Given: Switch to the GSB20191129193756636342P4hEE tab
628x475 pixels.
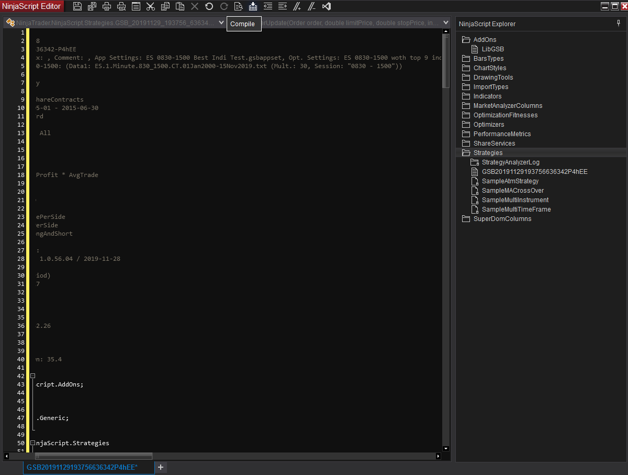Looking at the screenshot, I should pyautogui.click(x=82, y=467).
